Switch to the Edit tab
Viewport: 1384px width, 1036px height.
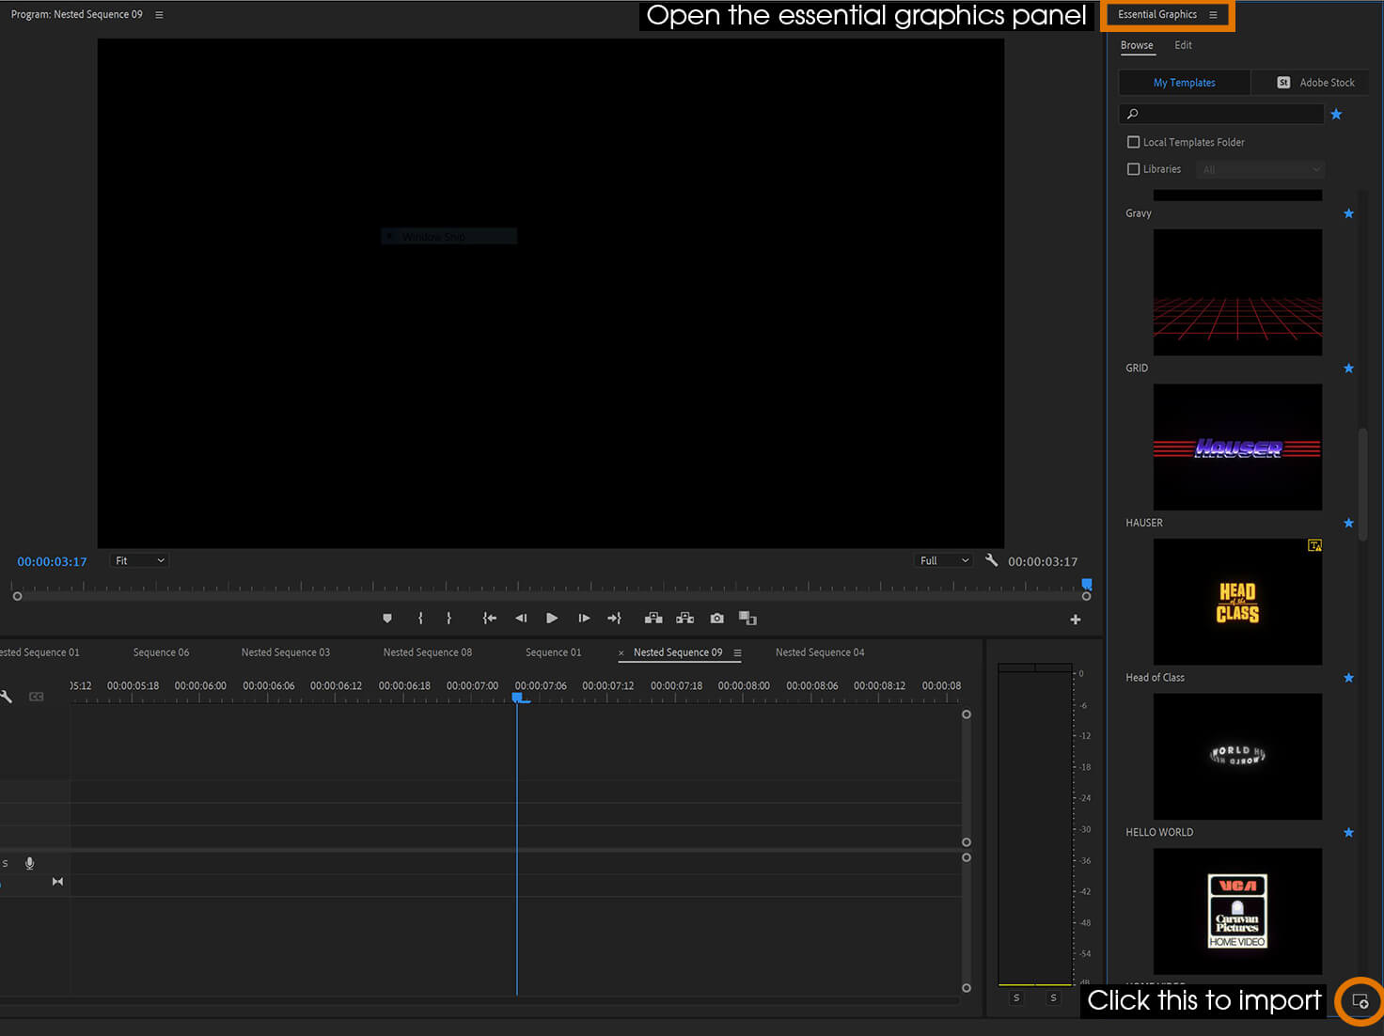1183,45
